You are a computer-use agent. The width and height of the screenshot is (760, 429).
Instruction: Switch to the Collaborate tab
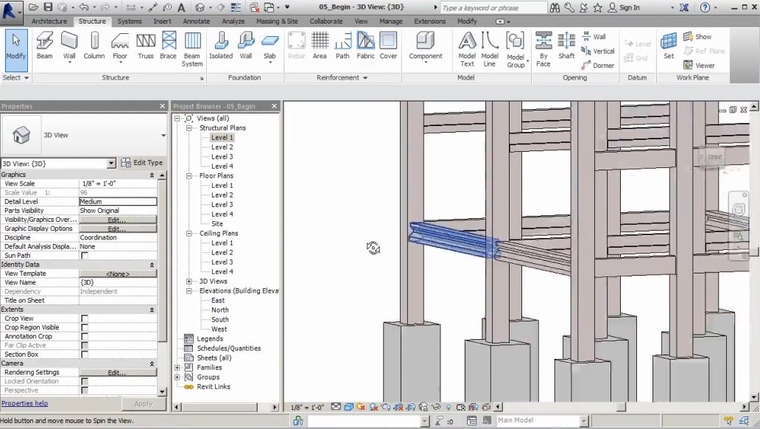[326, 21]
